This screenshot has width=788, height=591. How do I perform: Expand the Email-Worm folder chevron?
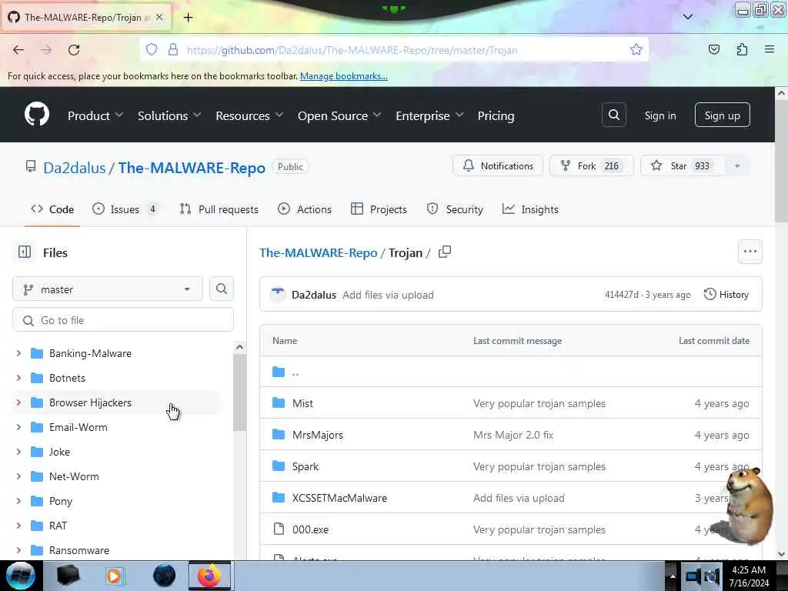18,427
